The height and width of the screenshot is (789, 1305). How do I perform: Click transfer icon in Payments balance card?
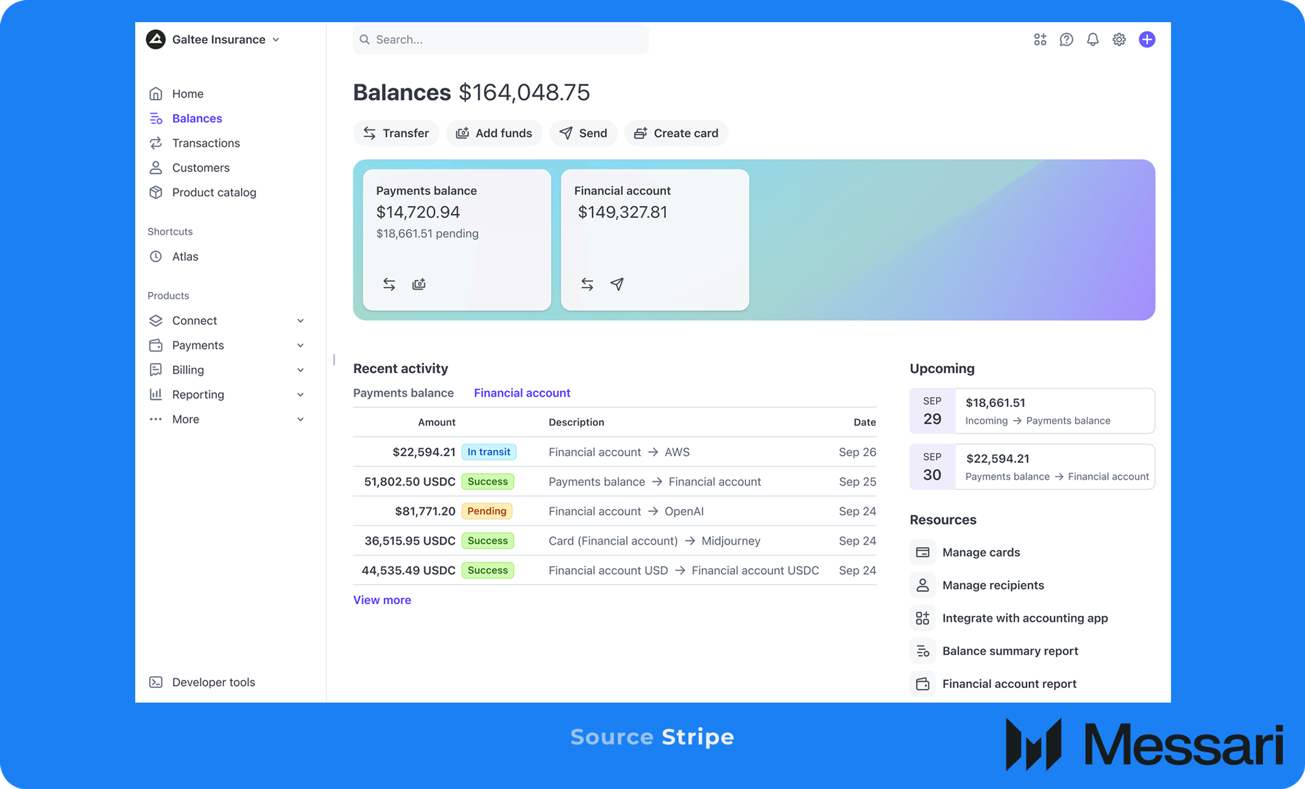pos(389,284)
